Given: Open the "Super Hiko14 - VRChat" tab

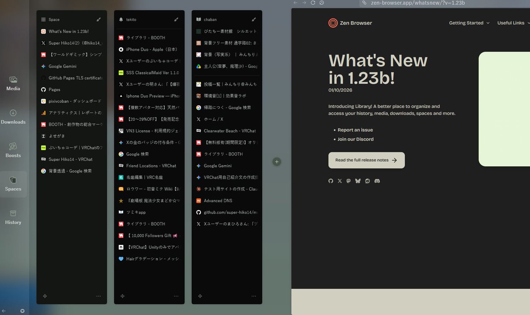Looking at the screenshot, I should (72, 159).
